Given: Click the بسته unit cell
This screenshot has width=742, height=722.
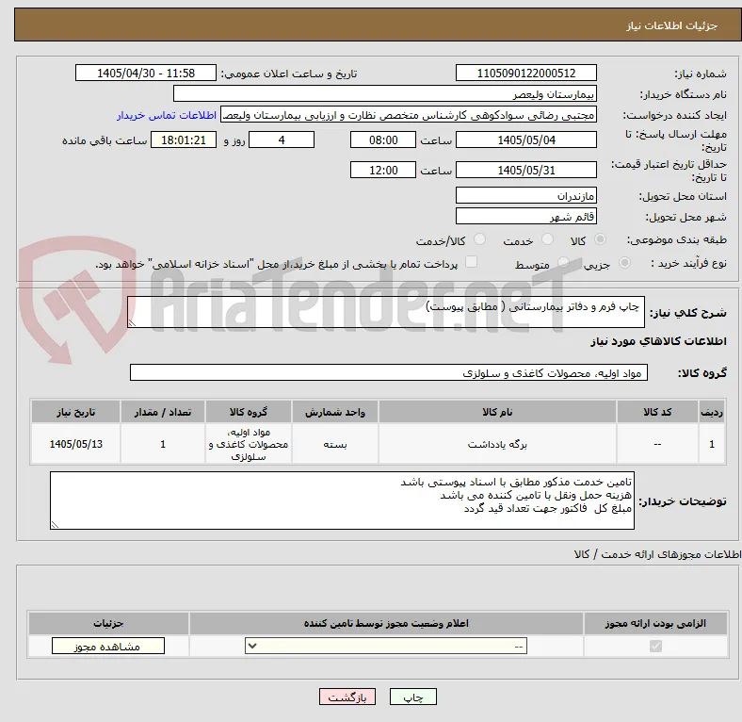Looking at the screenshot, I should click(x=335, y=444).
